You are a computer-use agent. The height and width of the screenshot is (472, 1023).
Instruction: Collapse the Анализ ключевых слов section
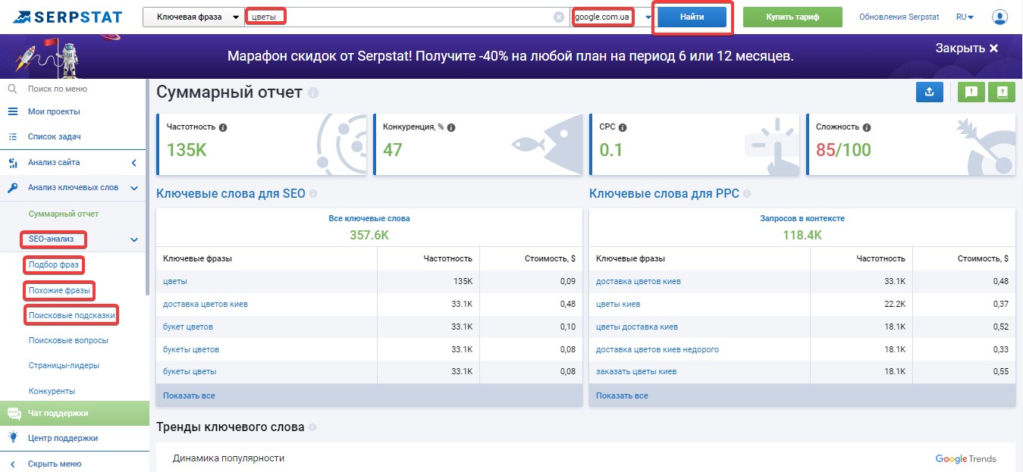134,188
